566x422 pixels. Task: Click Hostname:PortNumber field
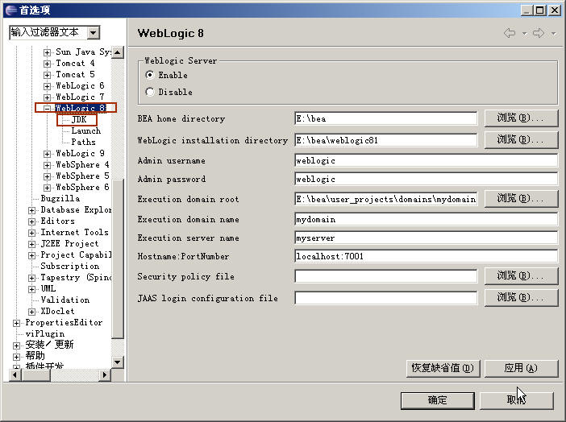(427, 256)
